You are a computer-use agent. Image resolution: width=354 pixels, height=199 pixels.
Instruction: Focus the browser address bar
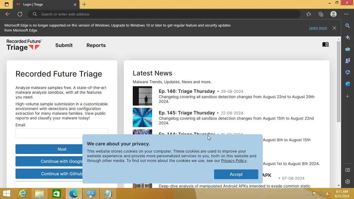(165, 14)
